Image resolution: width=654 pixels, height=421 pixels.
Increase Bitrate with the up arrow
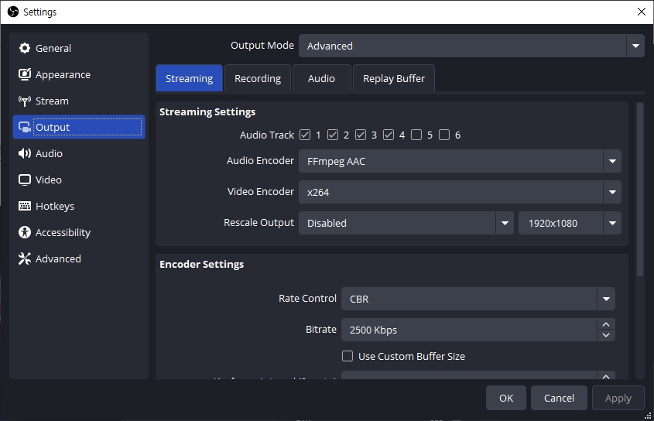(606, 325)
